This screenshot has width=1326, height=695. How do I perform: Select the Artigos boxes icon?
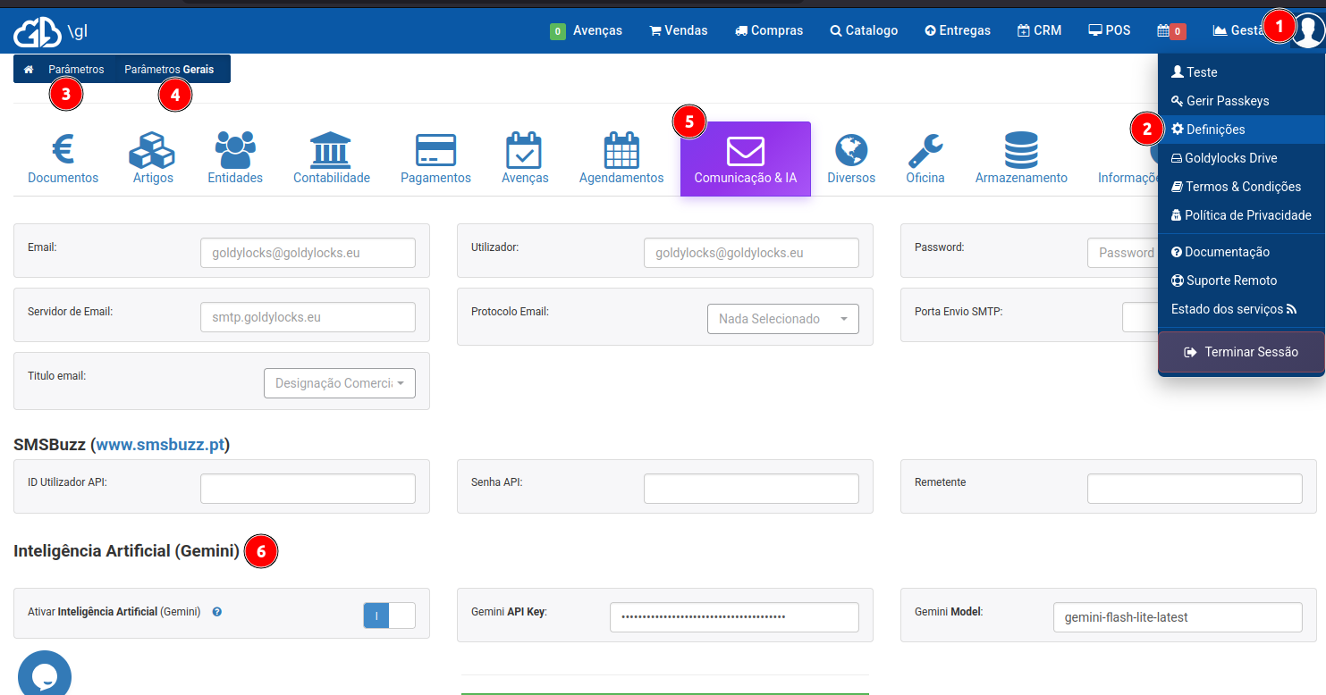coord(152,150)
